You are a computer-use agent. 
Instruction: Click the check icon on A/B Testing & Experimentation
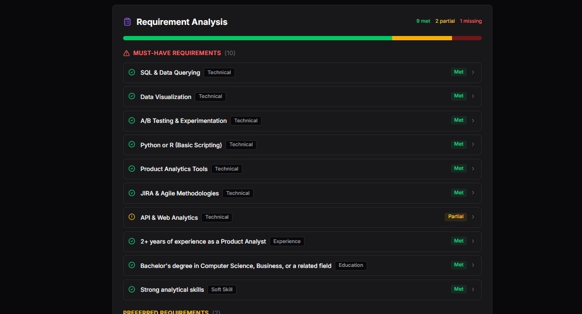[132, 120]
